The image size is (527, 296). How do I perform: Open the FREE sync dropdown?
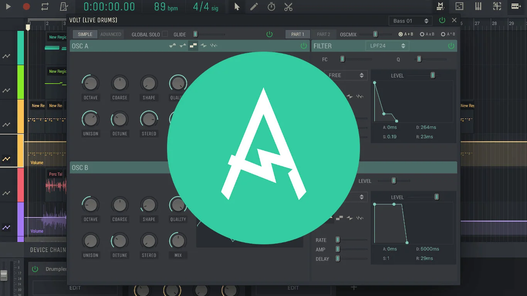tap(345, 75)
